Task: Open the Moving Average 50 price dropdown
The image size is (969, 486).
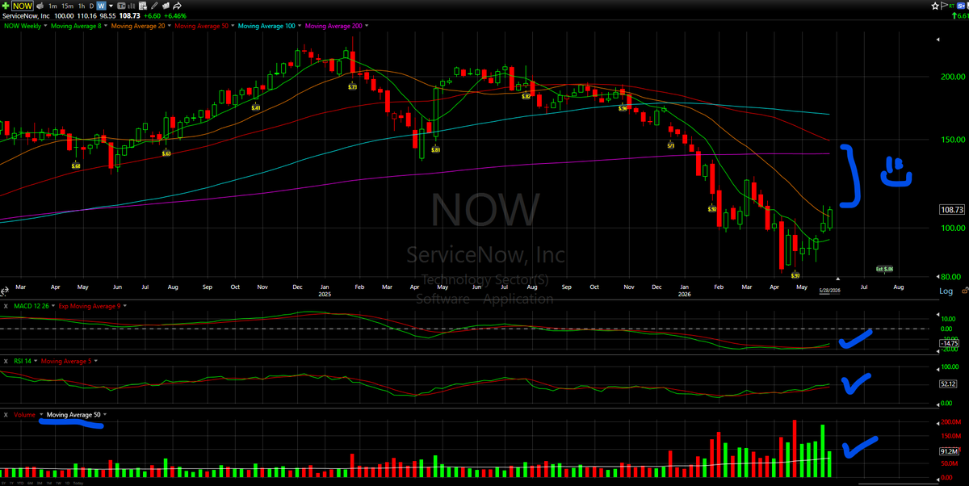Action: tap(233, 26)
